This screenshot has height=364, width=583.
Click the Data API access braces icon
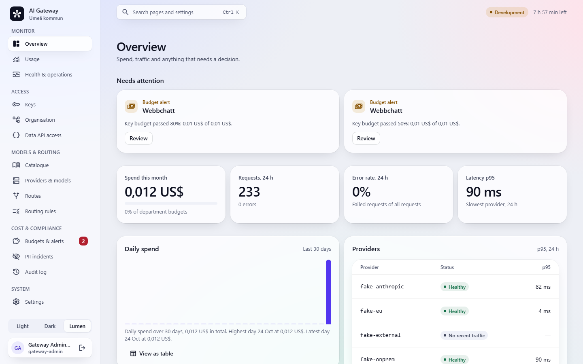tap(16, 135)
